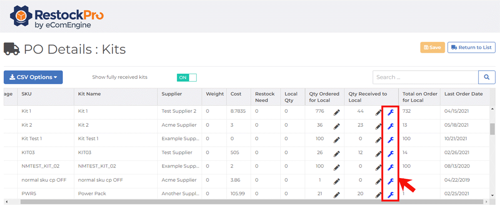Click the wrench icon in the KIT03 row
The height and width of the screenshot is (210, 500).
pyautogui.click(x=390, y=153)
